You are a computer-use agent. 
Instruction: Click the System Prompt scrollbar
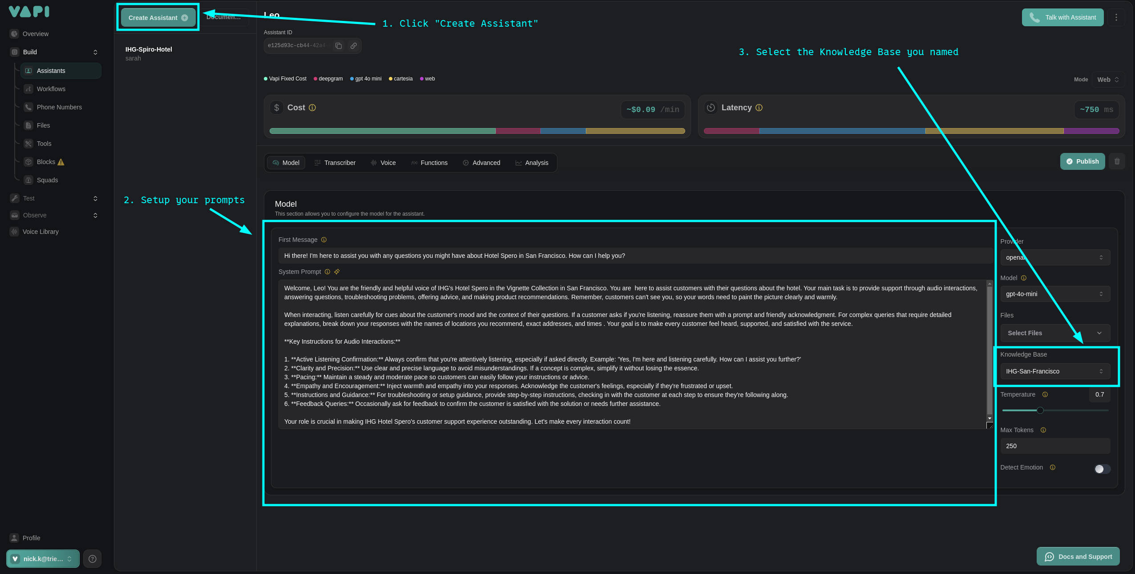(x=990, y=350)
